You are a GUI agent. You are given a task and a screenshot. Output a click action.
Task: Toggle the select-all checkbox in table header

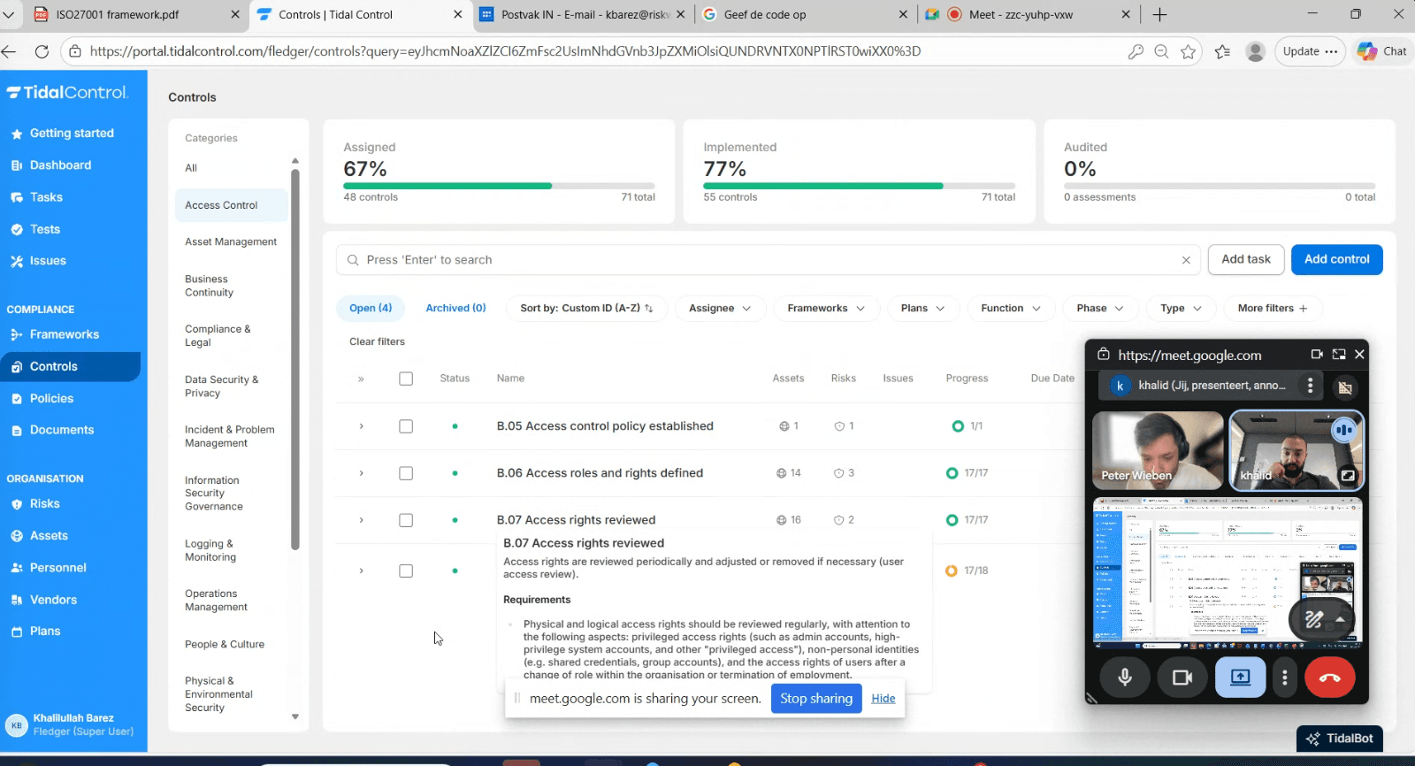point(406,379)
